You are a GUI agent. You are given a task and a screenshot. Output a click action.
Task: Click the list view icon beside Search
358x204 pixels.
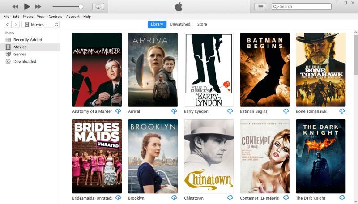click(260, 7)
